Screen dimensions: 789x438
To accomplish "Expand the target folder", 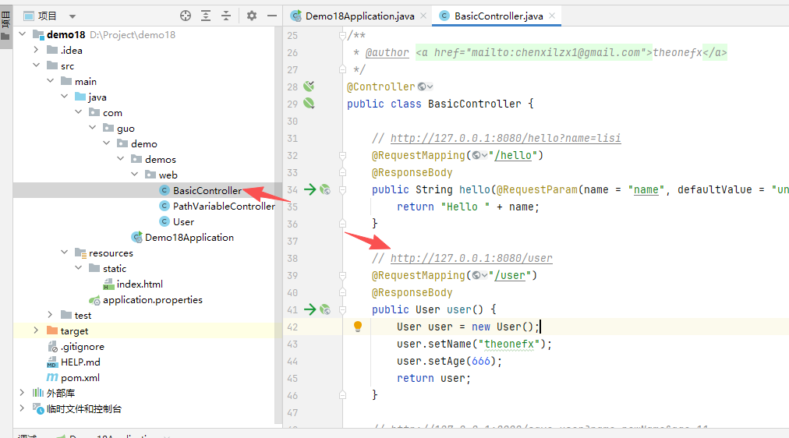I will [x=36, y=330].
